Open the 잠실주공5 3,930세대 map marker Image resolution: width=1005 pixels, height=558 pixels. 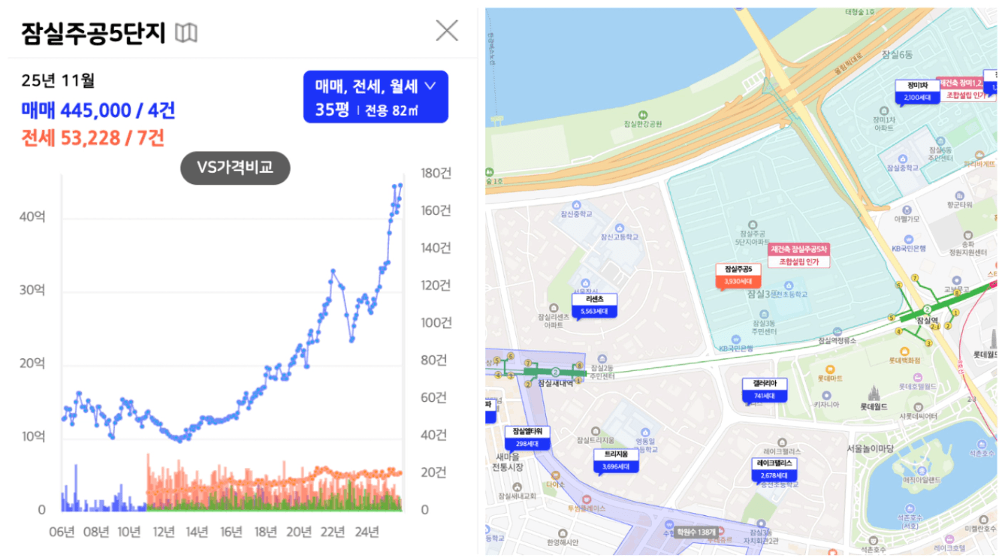click(x=738, y=276)
